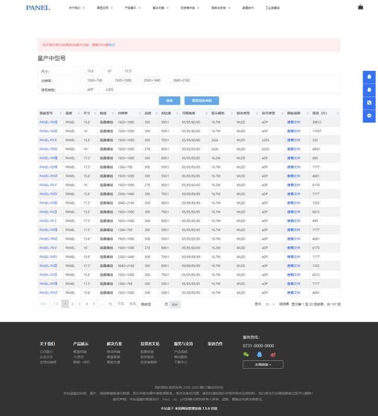
Task: Tick the 1366×768 resolution checkbox
Action: tap(82, 80)
